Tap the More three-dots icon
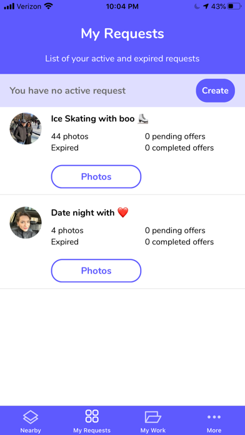 coord(214,417)
